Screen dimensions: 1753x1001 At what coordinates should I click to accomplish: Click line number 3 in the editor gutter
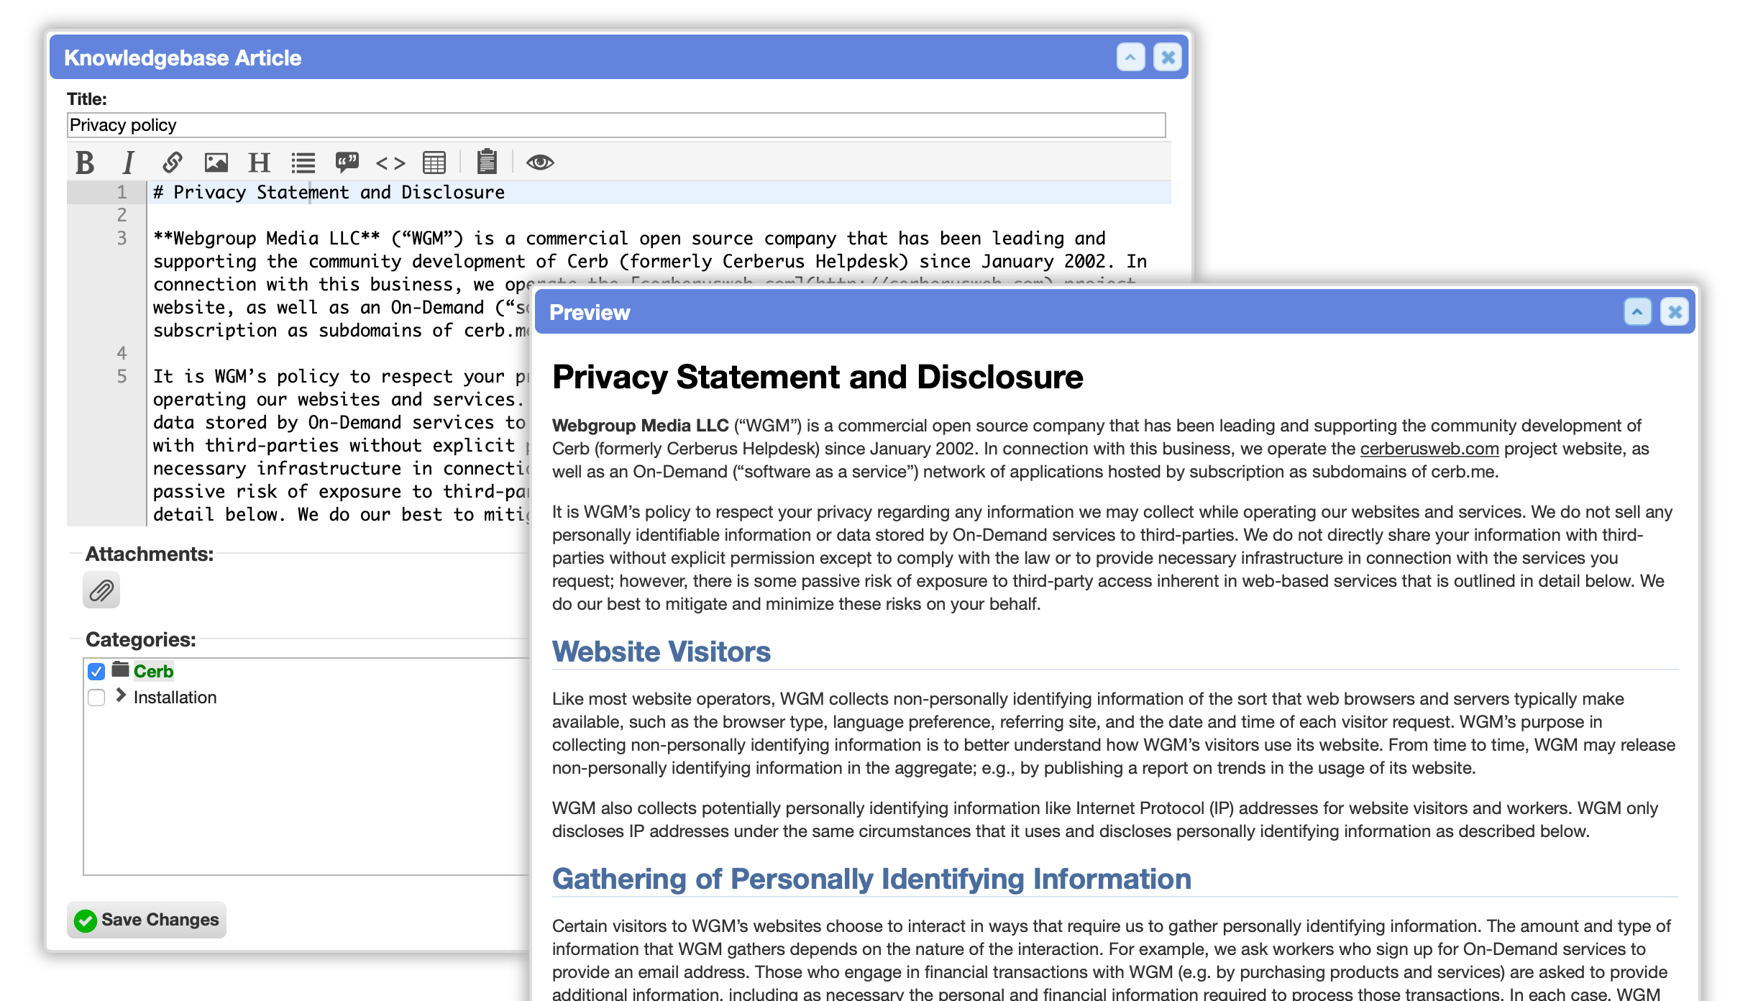coord(122,238)
